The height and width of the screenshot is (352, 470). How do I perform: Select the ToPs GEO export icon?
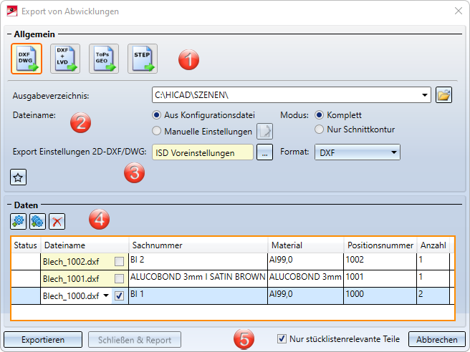point(104,59)
